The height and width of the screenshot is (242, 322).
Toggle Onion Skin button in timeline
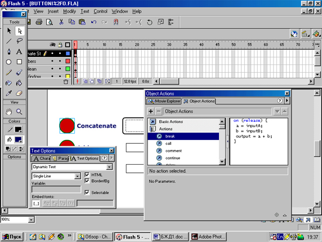coord(85,81)
